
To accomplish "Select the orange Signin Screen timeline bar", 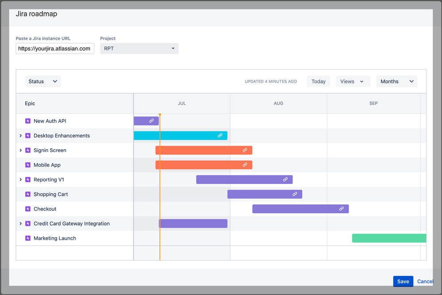I will 204,150.
